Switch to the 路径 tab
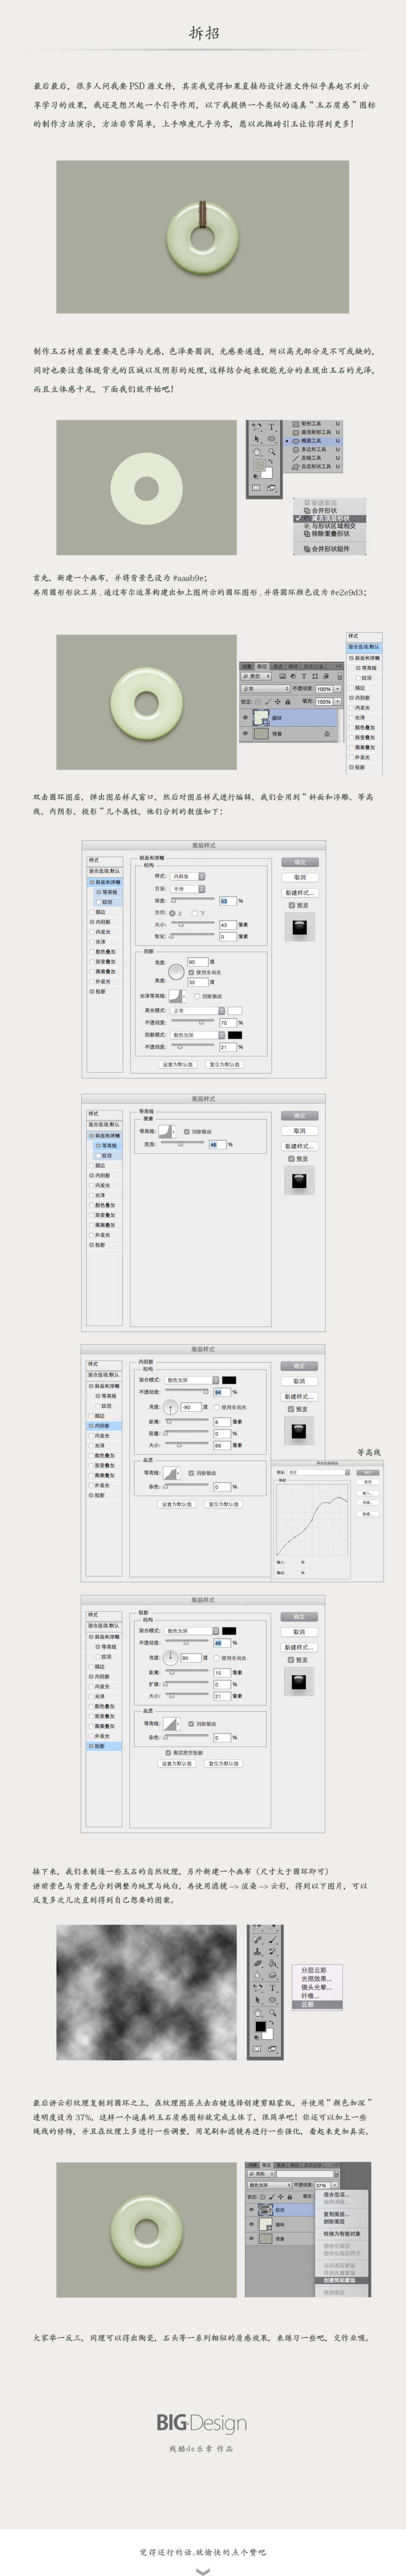This screenshot has width=406, height=2576. (x=293, y=667)
